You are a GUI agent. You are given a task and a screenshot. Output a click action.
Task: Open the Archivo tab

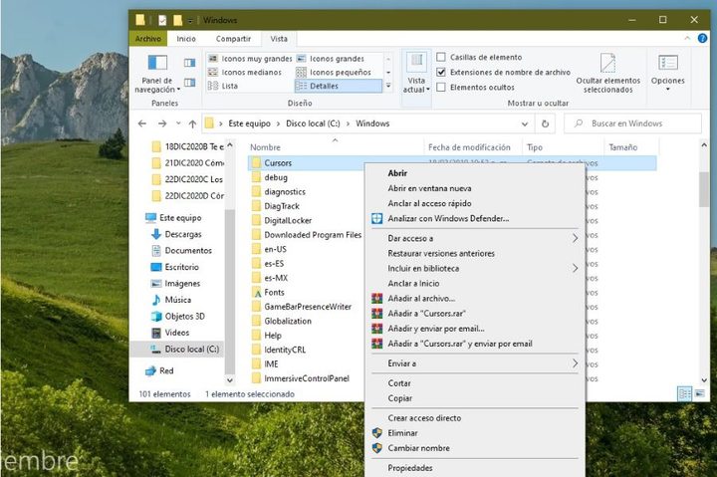click(148, 39)
